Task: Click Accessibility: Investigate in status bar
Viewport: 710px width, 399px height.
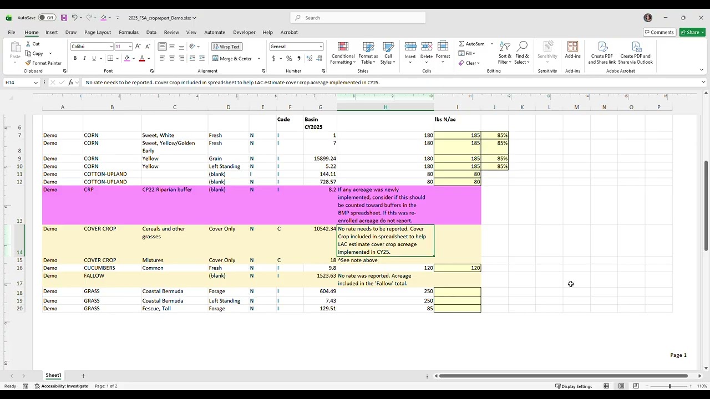Action: click(62, 386)
